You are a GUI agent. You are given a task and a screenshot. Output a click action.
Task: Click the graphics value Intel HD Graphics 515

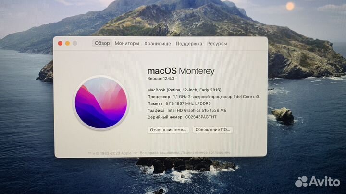point(188,110)
